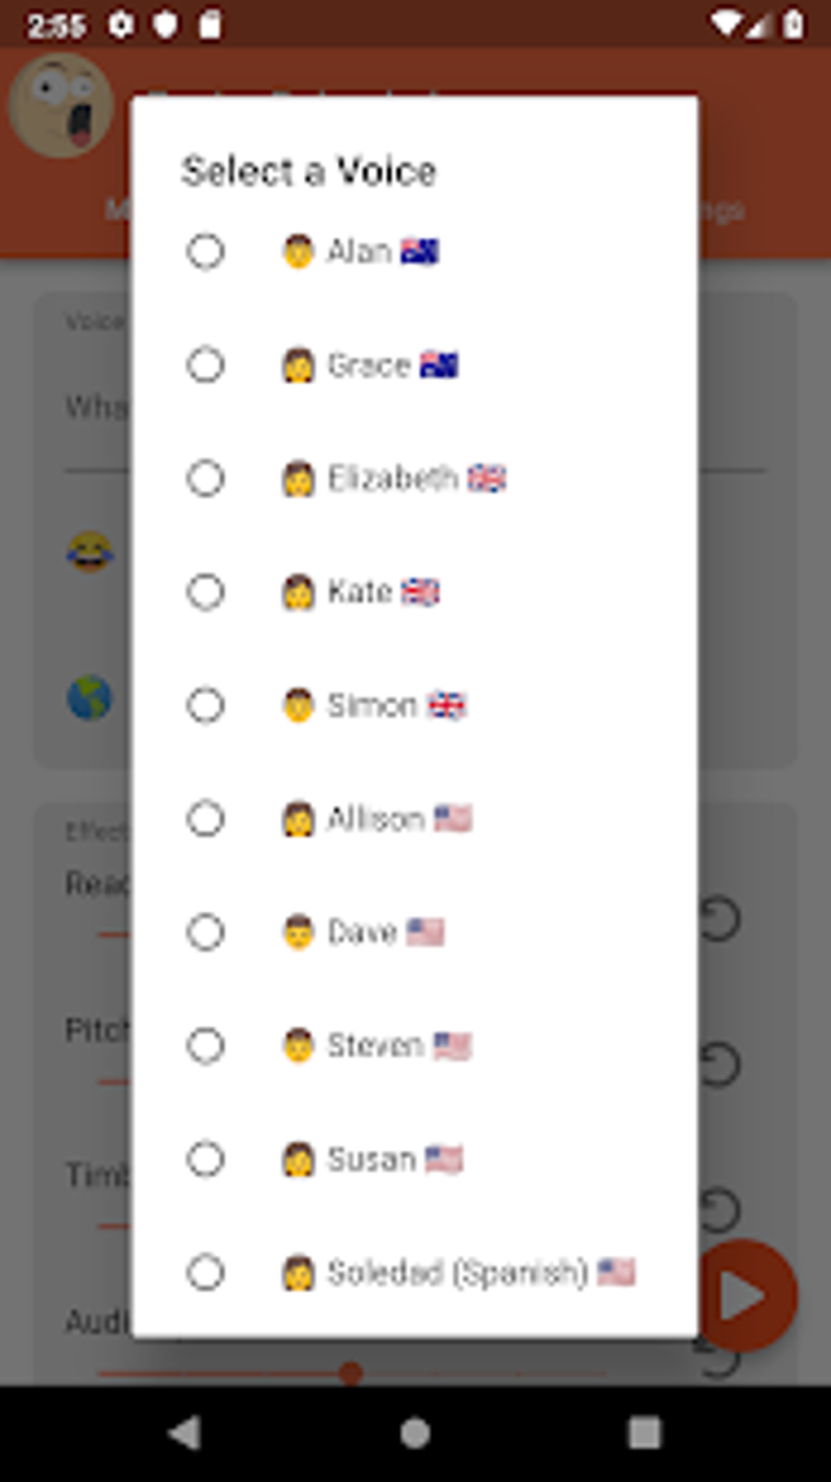Select Kate as the voice
This screenshot has height=1482, width=831.
pyautogui.click(x=205, y=591)
